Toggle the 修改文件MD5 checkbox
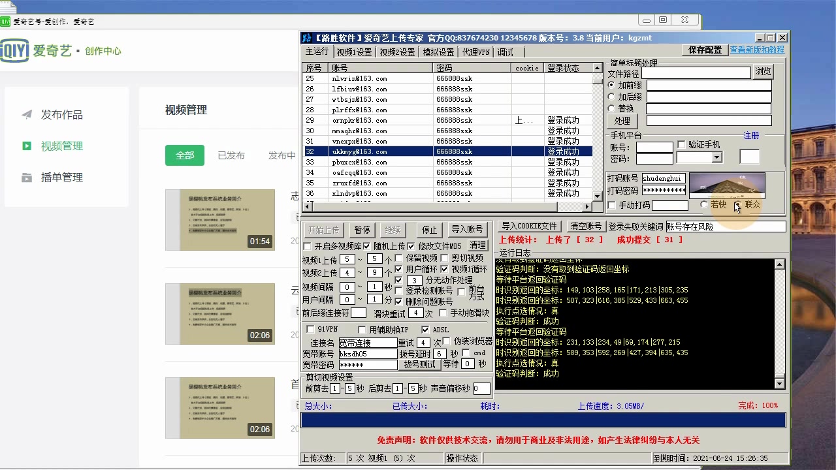The width and height of the screenshot is (836, 470). (411, 246)
